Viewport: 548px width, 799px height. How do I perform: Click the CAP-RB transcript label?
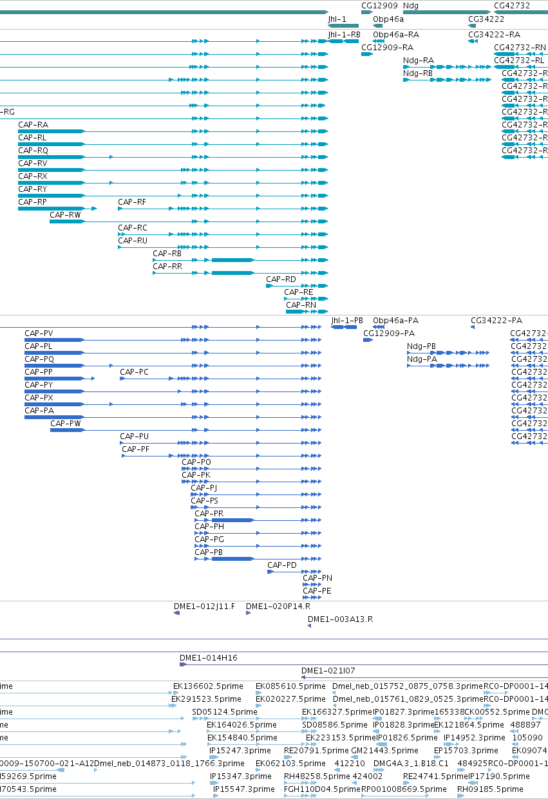pos(167,254)
